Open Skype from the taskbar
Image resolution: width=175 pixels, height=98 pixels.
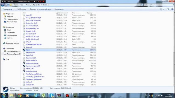coord(51,96)
